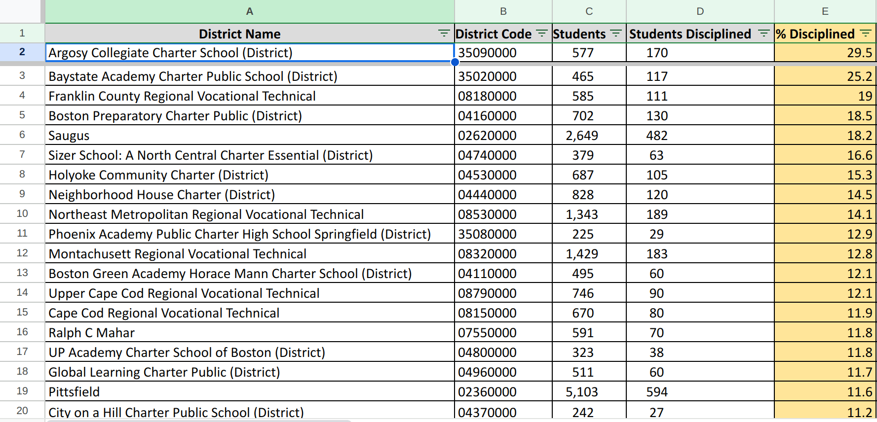Select column E header
The height and width of the screenshot is (422, 877).
[825, 11]
